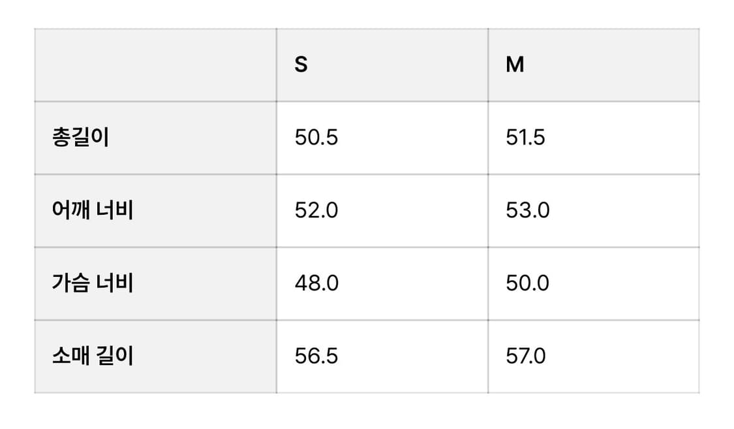The width and height of the screenshot is (734, 429).
Task: Click the M size column header
Action: coord(515,65)
